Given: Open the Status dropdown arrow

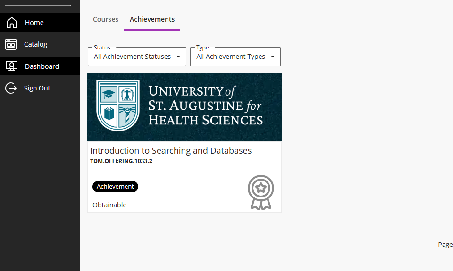Looking at the screenshot, I should (178, 57).
